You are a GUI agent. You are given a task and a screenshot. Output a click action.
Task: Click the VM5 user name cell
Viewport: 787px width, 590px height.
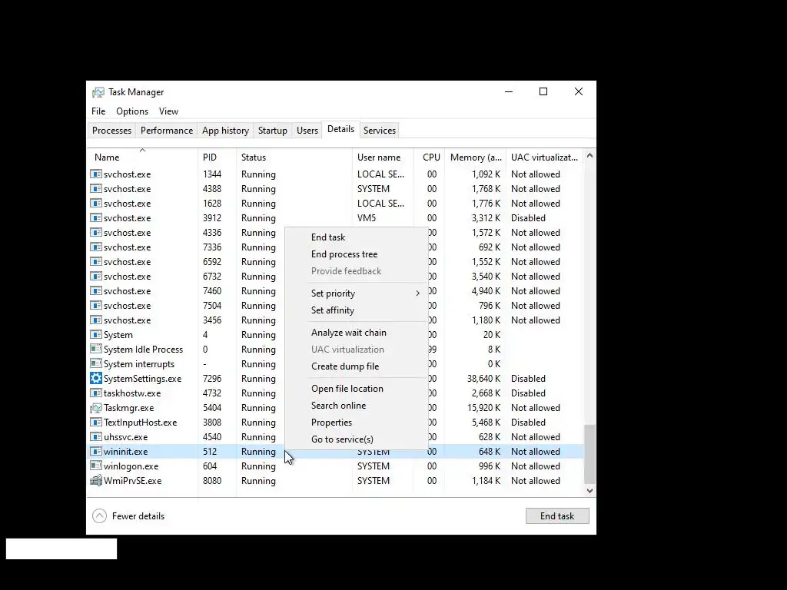367,217
